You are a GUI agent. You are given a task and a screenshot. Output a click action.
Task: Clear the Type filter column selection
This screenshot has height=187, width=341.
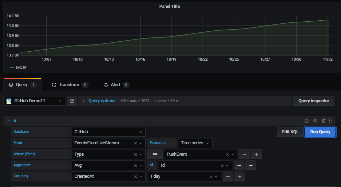click(135, 154)
